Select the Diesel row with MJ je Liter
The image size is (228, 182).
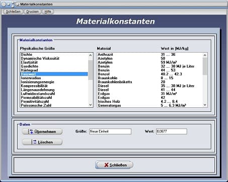150,86
